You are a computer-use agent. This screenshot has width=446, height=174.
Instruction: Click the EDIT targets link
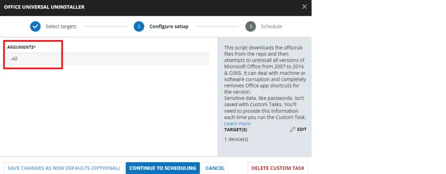tap(302, 129)
